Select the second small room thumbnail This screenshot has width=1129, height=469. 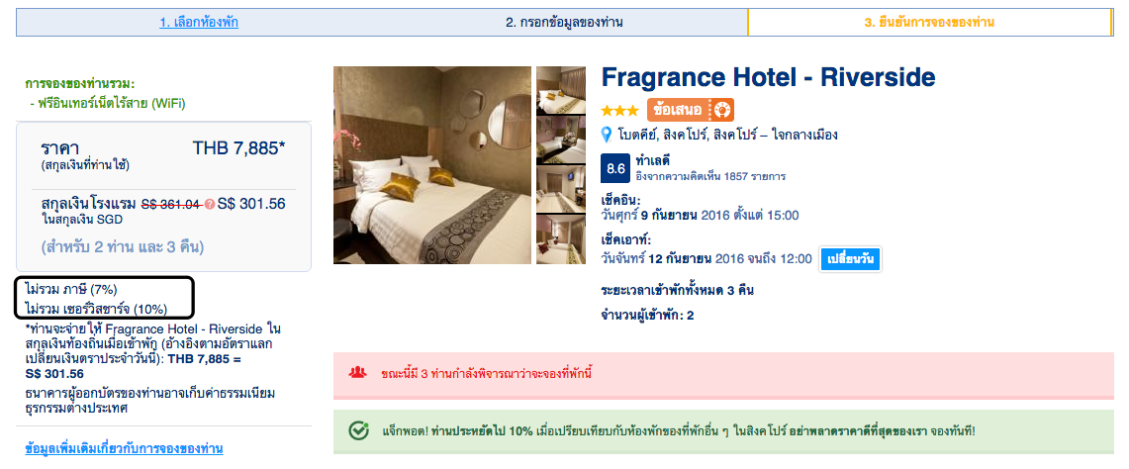561,140
